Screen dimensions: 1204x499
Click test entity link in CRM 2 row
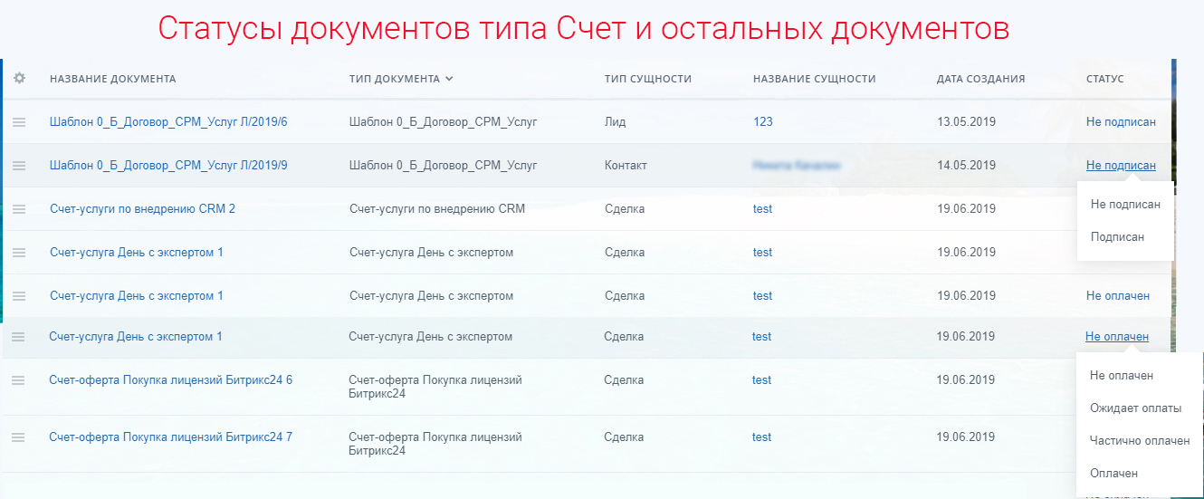tap(762, 209)
